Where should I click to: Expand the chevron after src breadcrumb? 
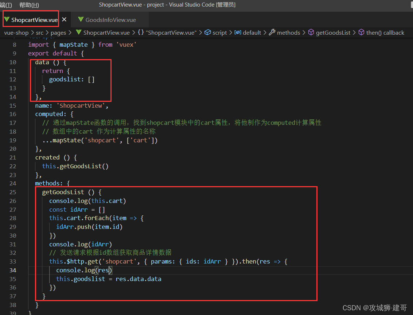click(x=47, y=33)
